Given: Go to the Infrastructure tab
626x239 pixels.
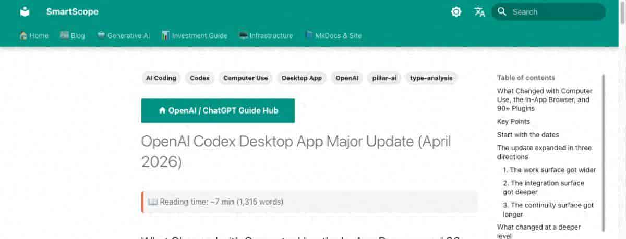Looking at the screenshot, I should 266,35.
